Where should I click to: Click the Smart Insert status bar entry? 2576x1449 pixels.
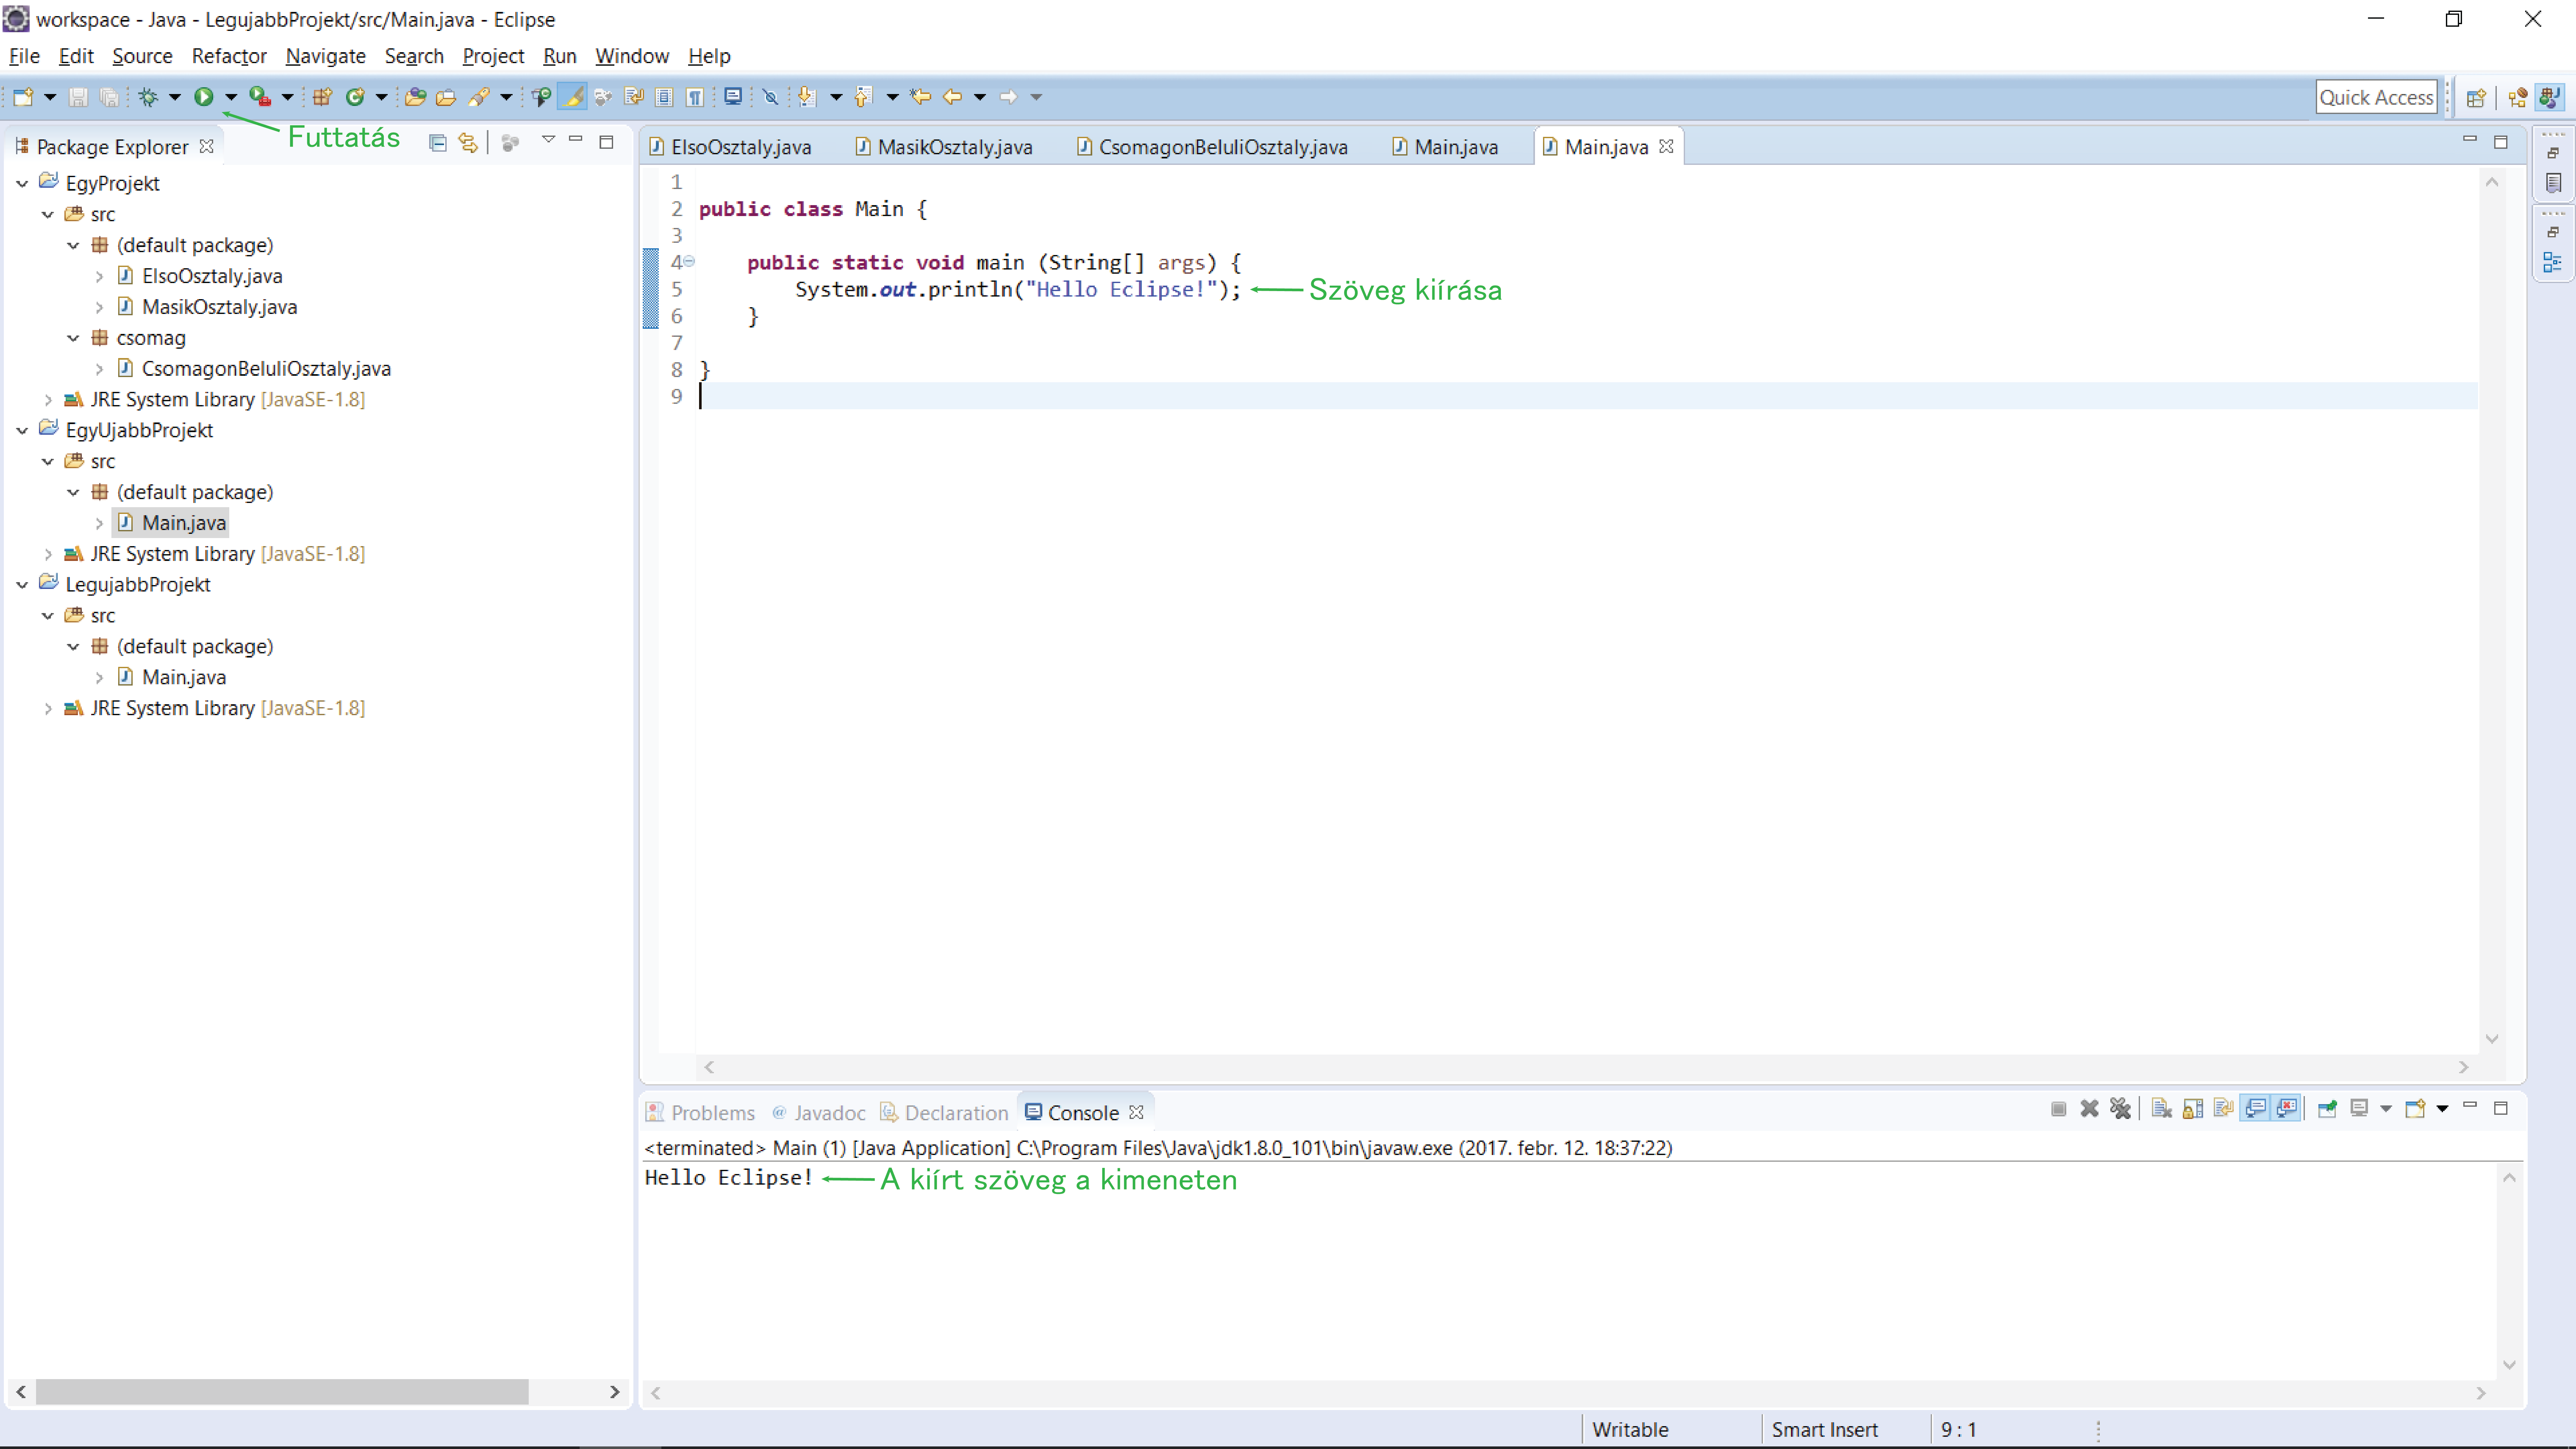click(x=1825, y=1430)
